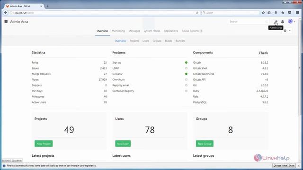
Task: Click the Merge Requests statistics row
Action: [69, 74]
